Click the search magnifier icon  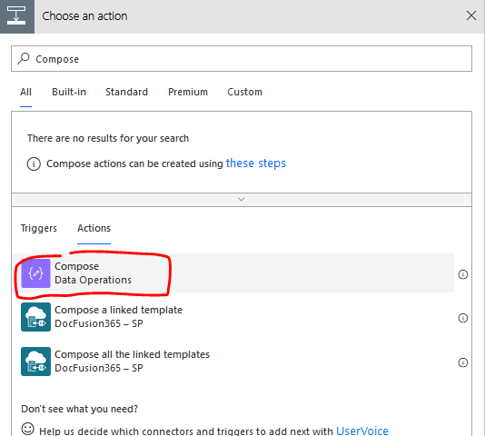pos(24,58)
